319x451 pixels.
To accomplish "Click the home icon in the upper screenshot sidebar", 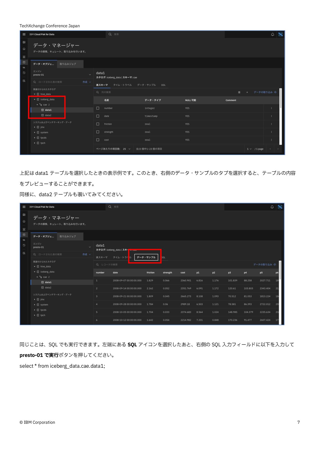I will pyautogui.click(x=24, y=49).
